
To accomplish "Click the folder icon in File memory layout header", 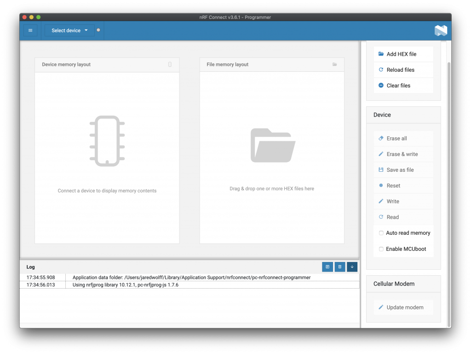I will click(335, 64).
